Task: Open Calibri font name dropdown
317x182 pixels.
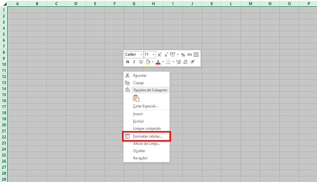Action: (141, 55)
